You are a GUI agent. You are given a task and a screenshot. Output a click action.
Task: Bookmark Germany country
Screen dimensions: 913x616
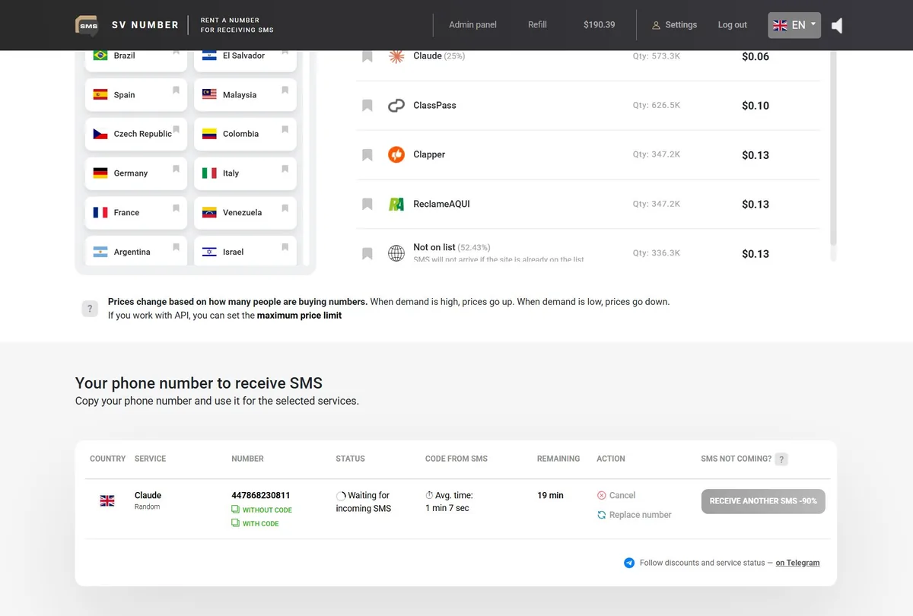coord(176,169)
